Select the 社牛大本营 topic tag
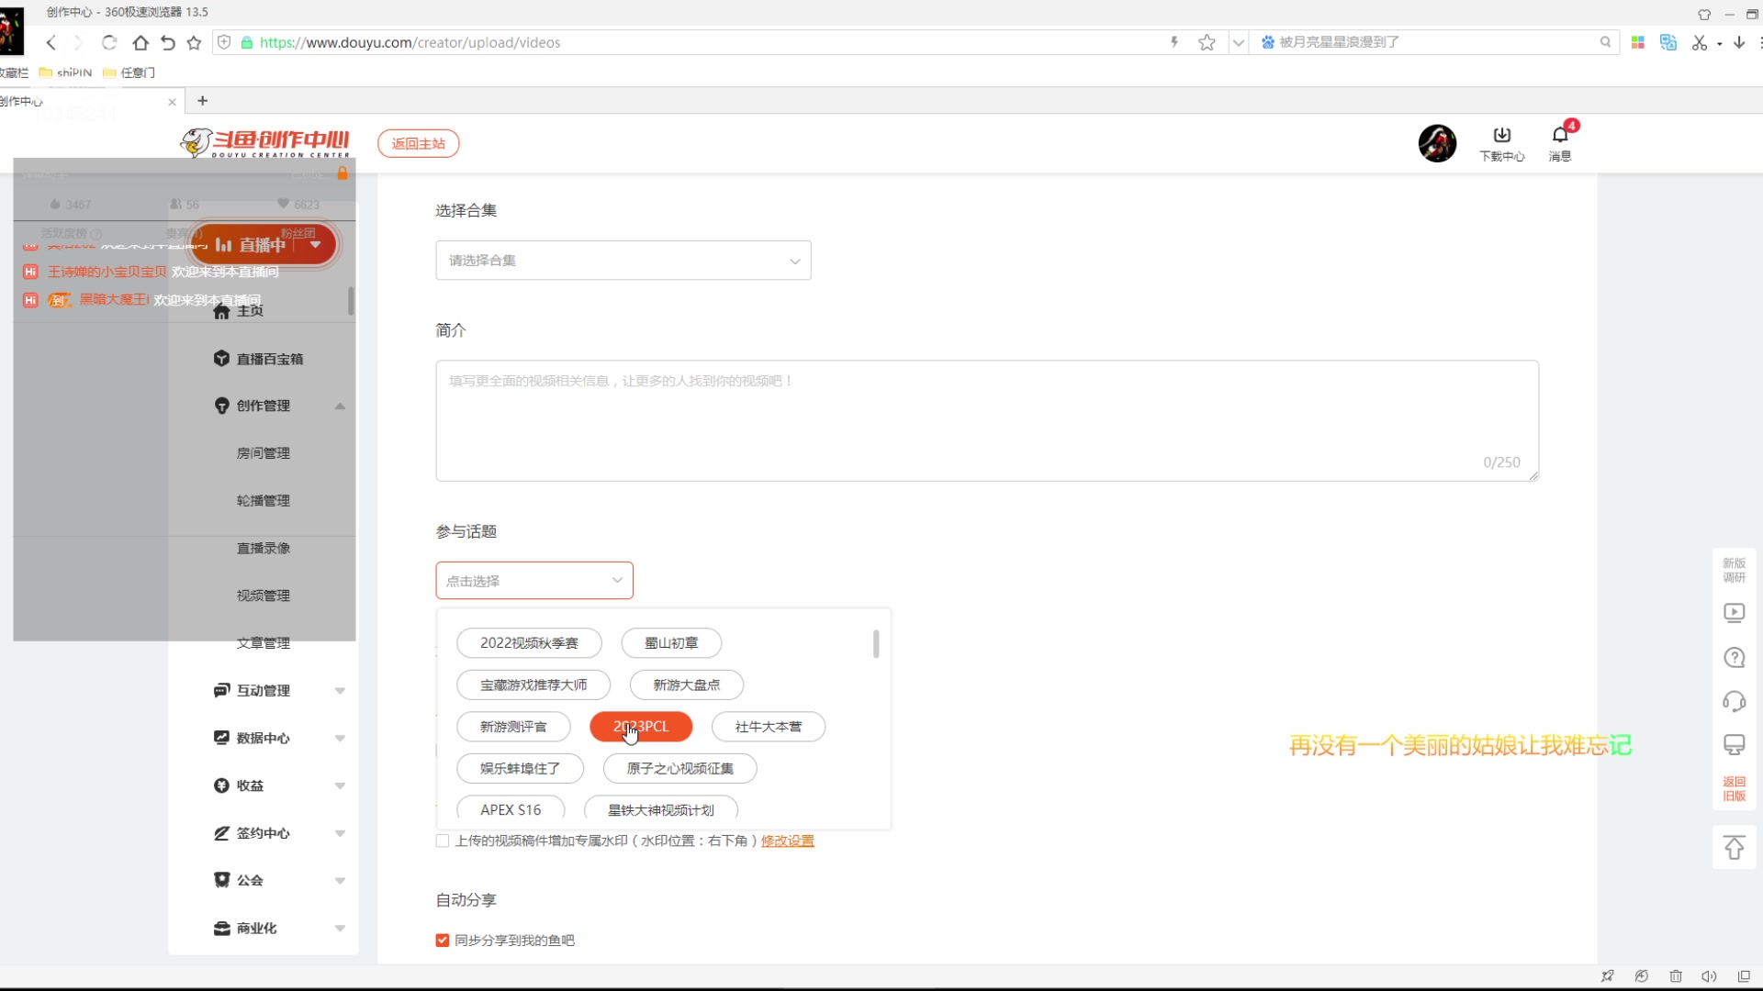 (769, 727)
